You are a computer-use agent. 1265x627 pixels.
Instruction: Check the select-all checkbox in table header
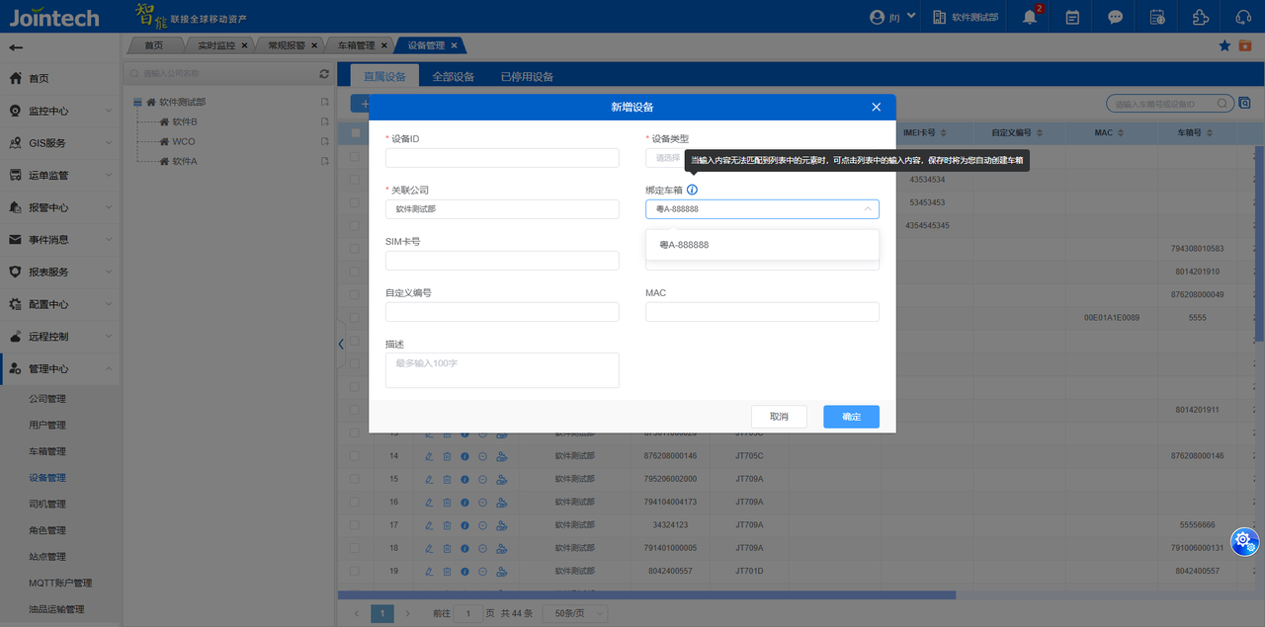[355, 132]
